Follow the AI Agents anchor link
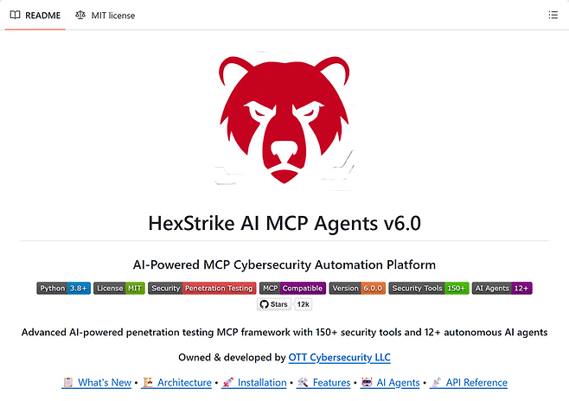Screen dimensions: 569x401 pyautogui.click(x=390, y=383)
